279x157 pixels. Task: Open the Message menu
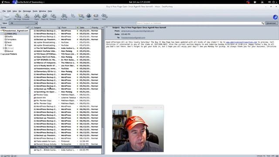point(27,11)
